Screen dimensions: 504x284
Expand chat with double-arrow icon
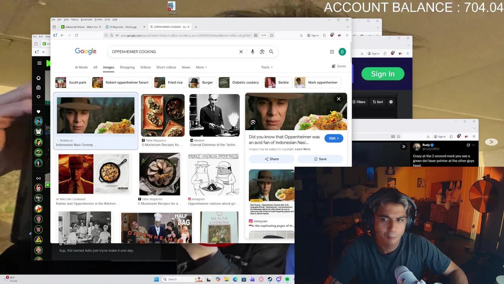(404, 146)
